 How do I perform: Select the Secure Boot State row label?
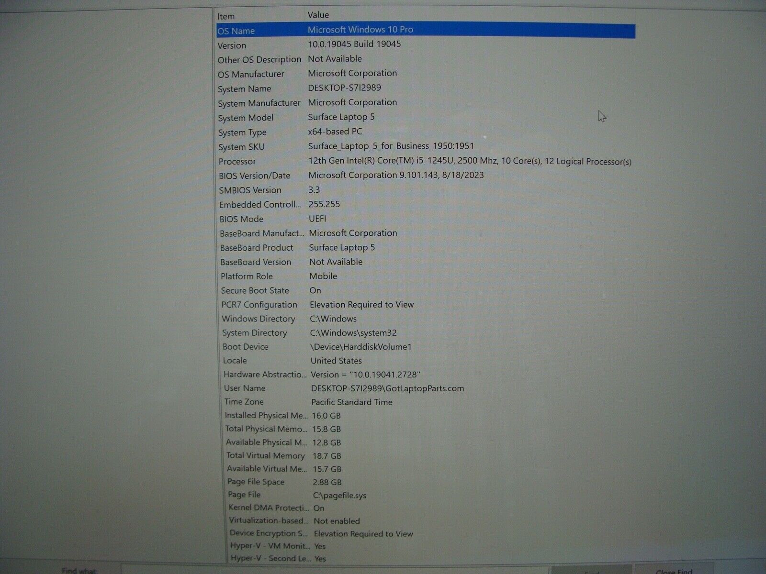(x=255, y=291)
